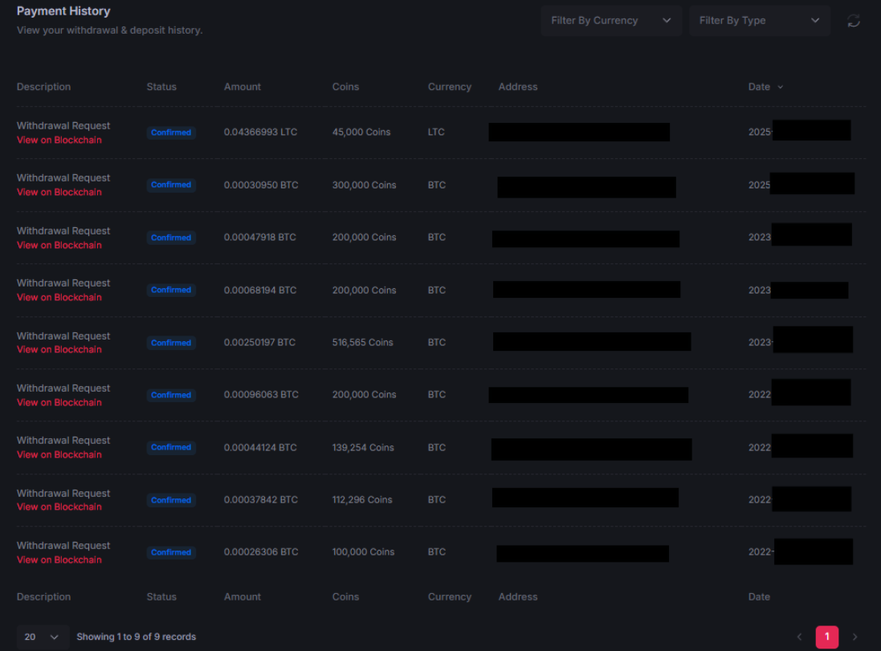Viewport: 881px width, 651px height.
Task: View on Blockchain for 0.00030950 BTC withdrawal
Action: pos(59,192)
